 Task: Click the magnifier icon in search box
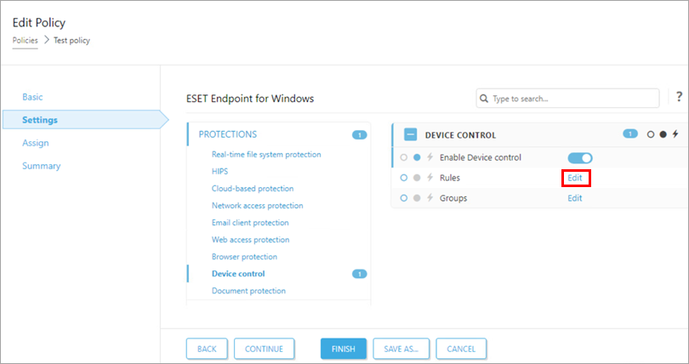pos(483,99)
